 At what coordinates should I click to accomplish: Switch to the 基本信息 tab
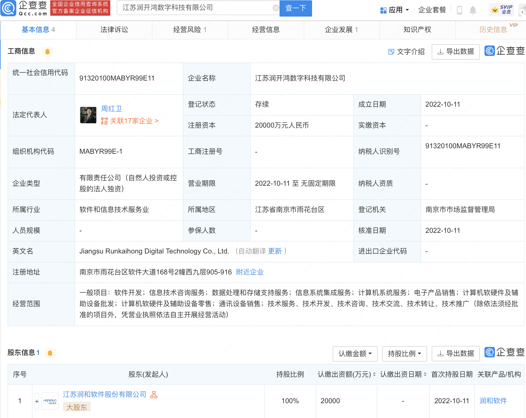(38, 30)
